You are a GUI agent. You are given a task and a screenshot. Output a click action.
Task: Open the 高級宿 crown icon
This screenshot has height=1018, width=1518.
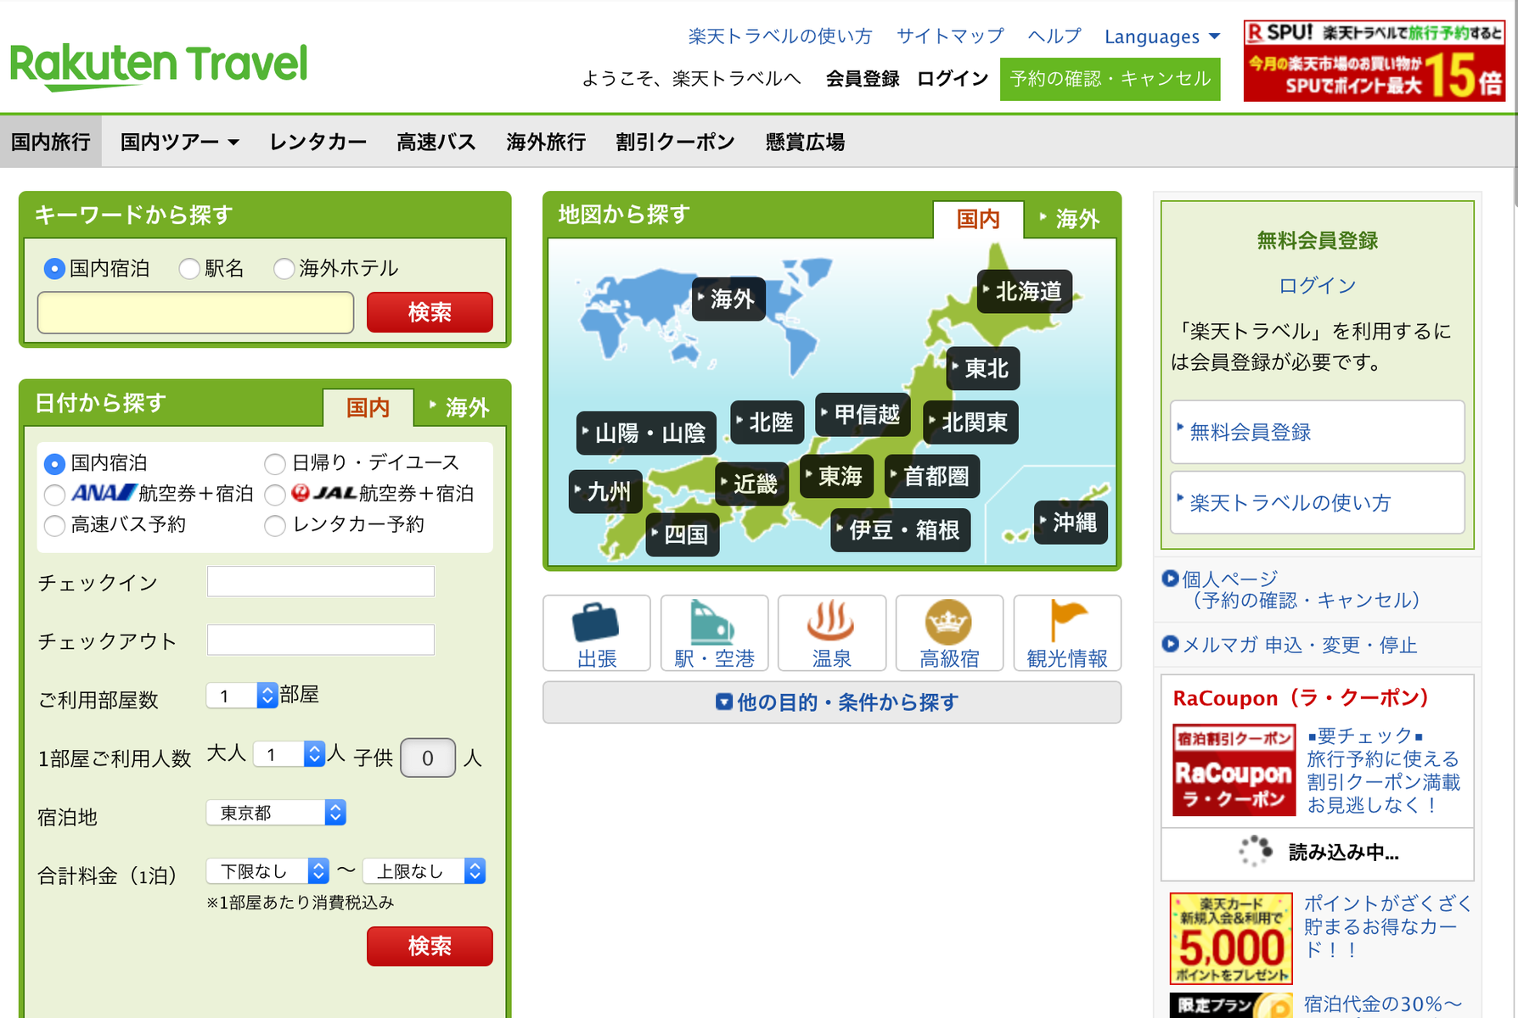click(949, 633)
